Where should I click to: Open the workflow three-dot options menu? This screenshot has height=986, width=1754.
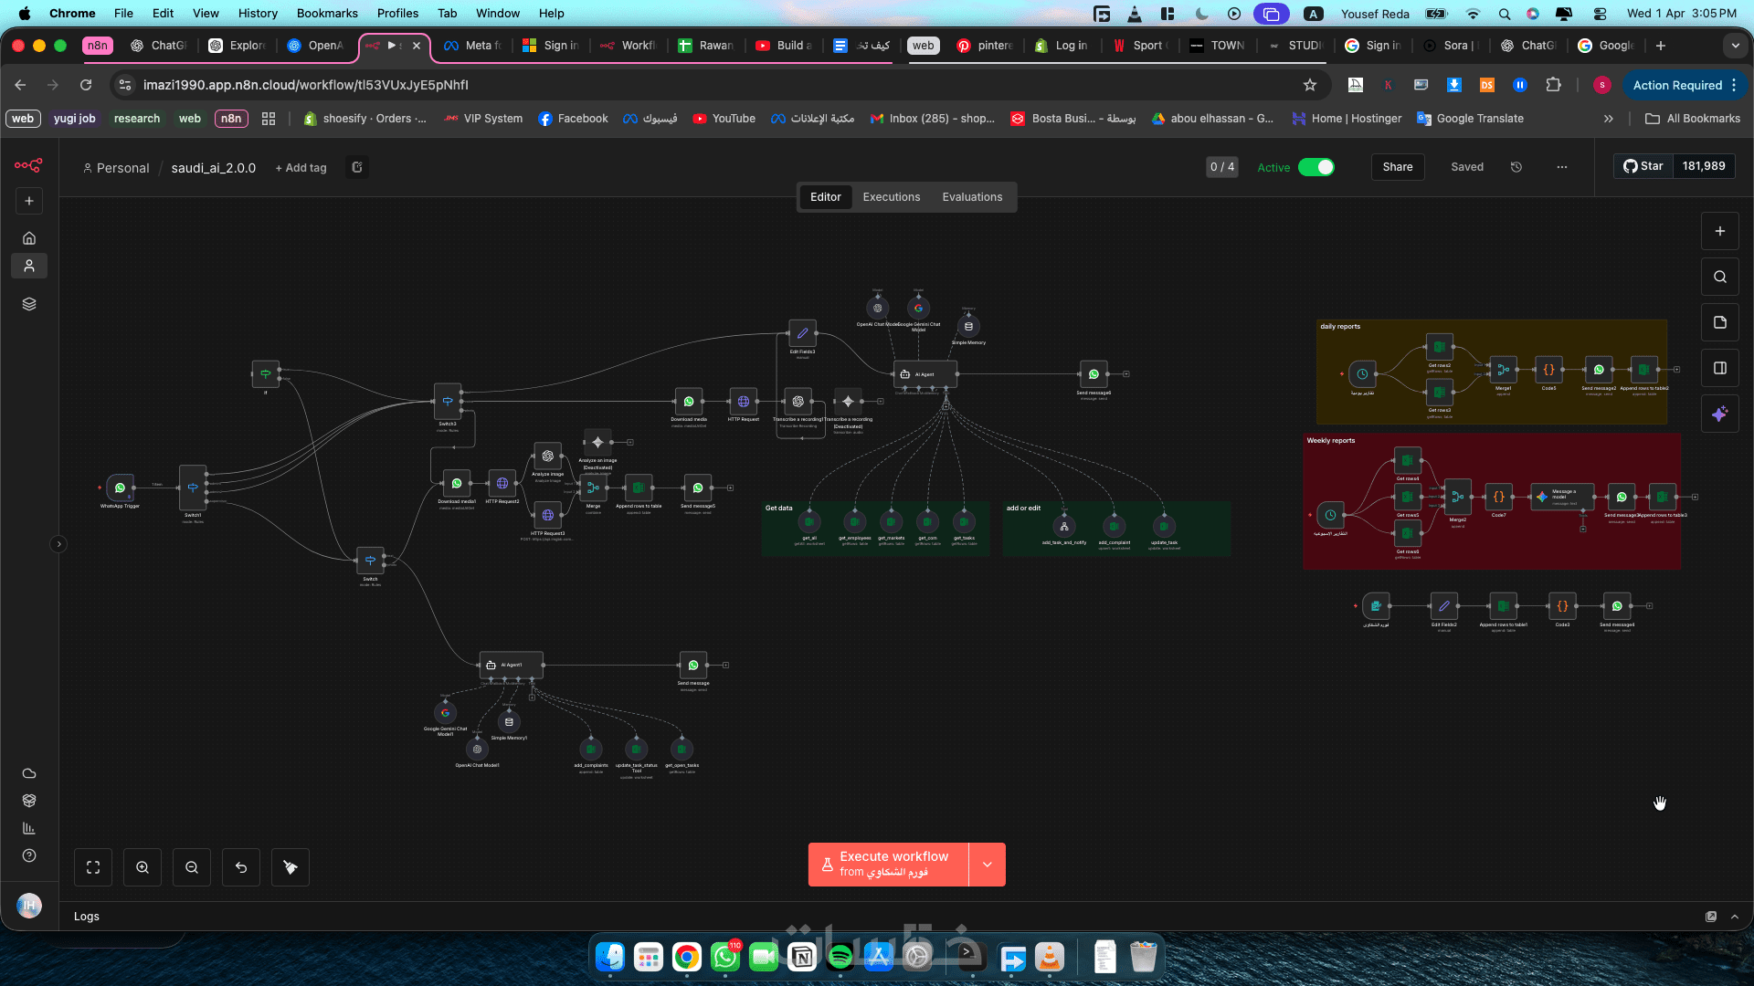1562,167
